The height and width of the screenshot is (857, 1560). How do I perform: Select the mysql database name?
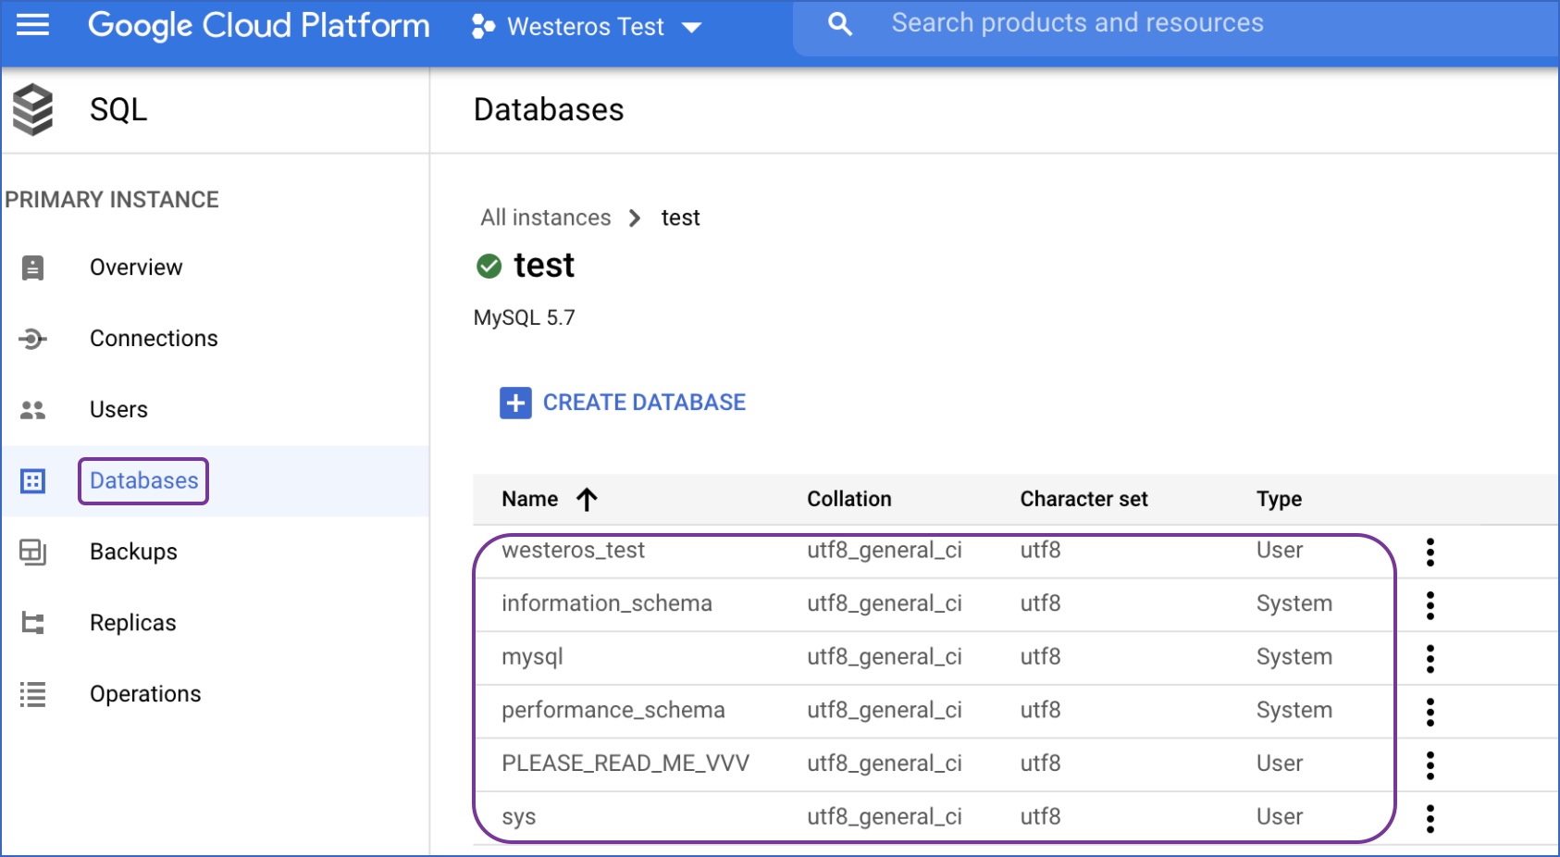(x=532, y=657)
